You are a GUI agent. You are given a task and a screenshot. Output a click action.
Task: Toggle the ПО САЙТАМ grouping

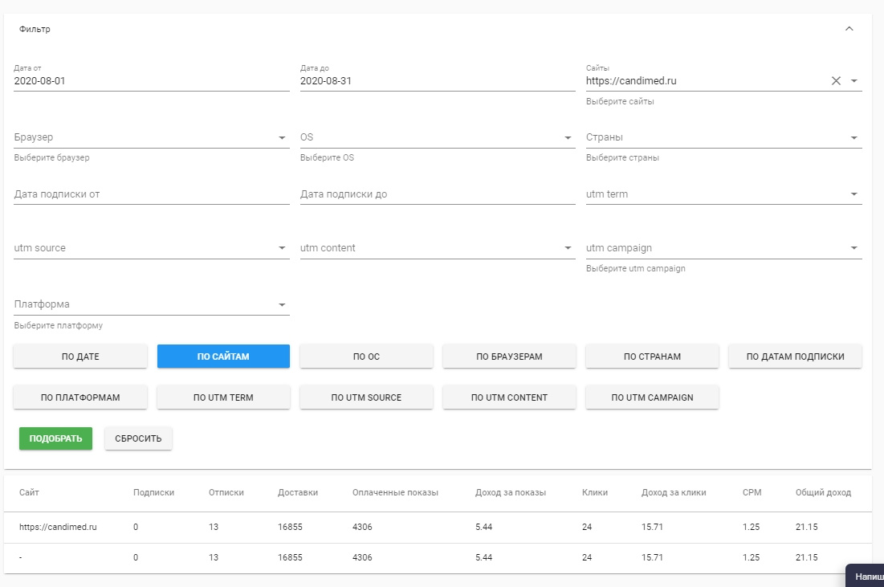(x=223, y=357)
